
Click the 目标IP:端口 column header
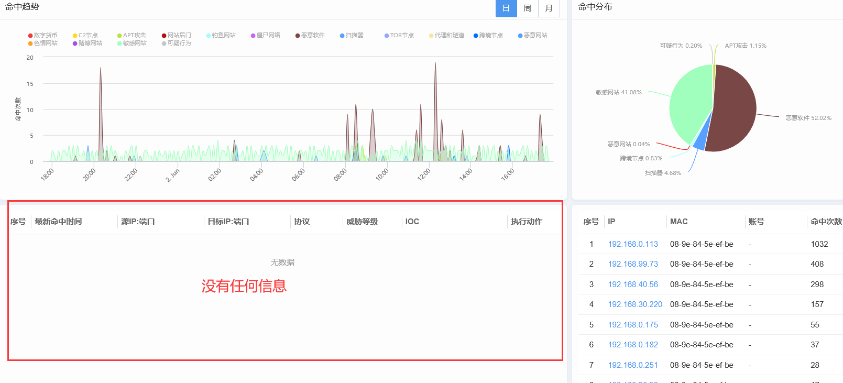[228, 222]
